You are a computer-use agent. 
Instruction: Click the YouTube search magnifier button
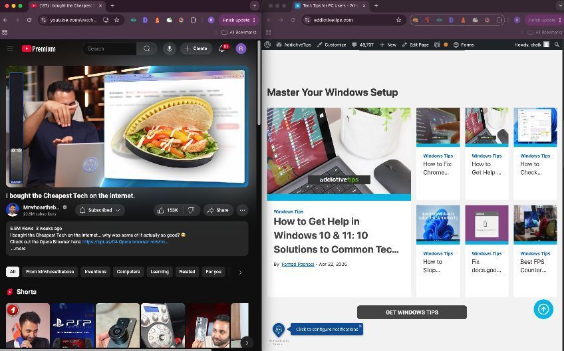click(x=147, y=49)
